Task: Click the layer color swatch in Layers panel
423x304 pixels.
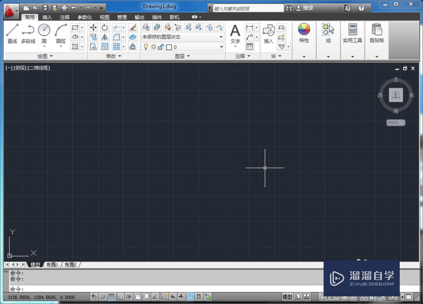Action: (169, 47)
